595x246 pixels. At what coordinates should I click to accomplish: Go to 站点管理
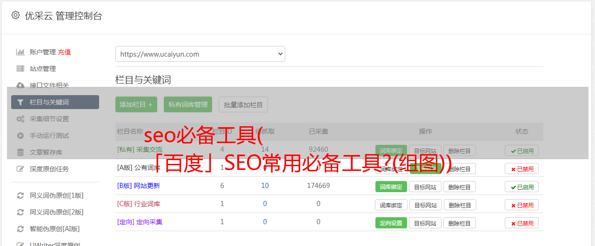tap(43, 69)
